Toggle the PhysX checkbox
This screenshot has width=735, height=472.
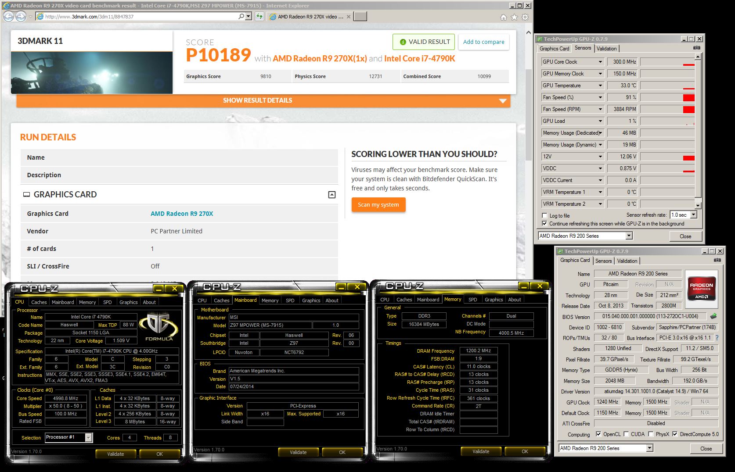click(651, 434)
